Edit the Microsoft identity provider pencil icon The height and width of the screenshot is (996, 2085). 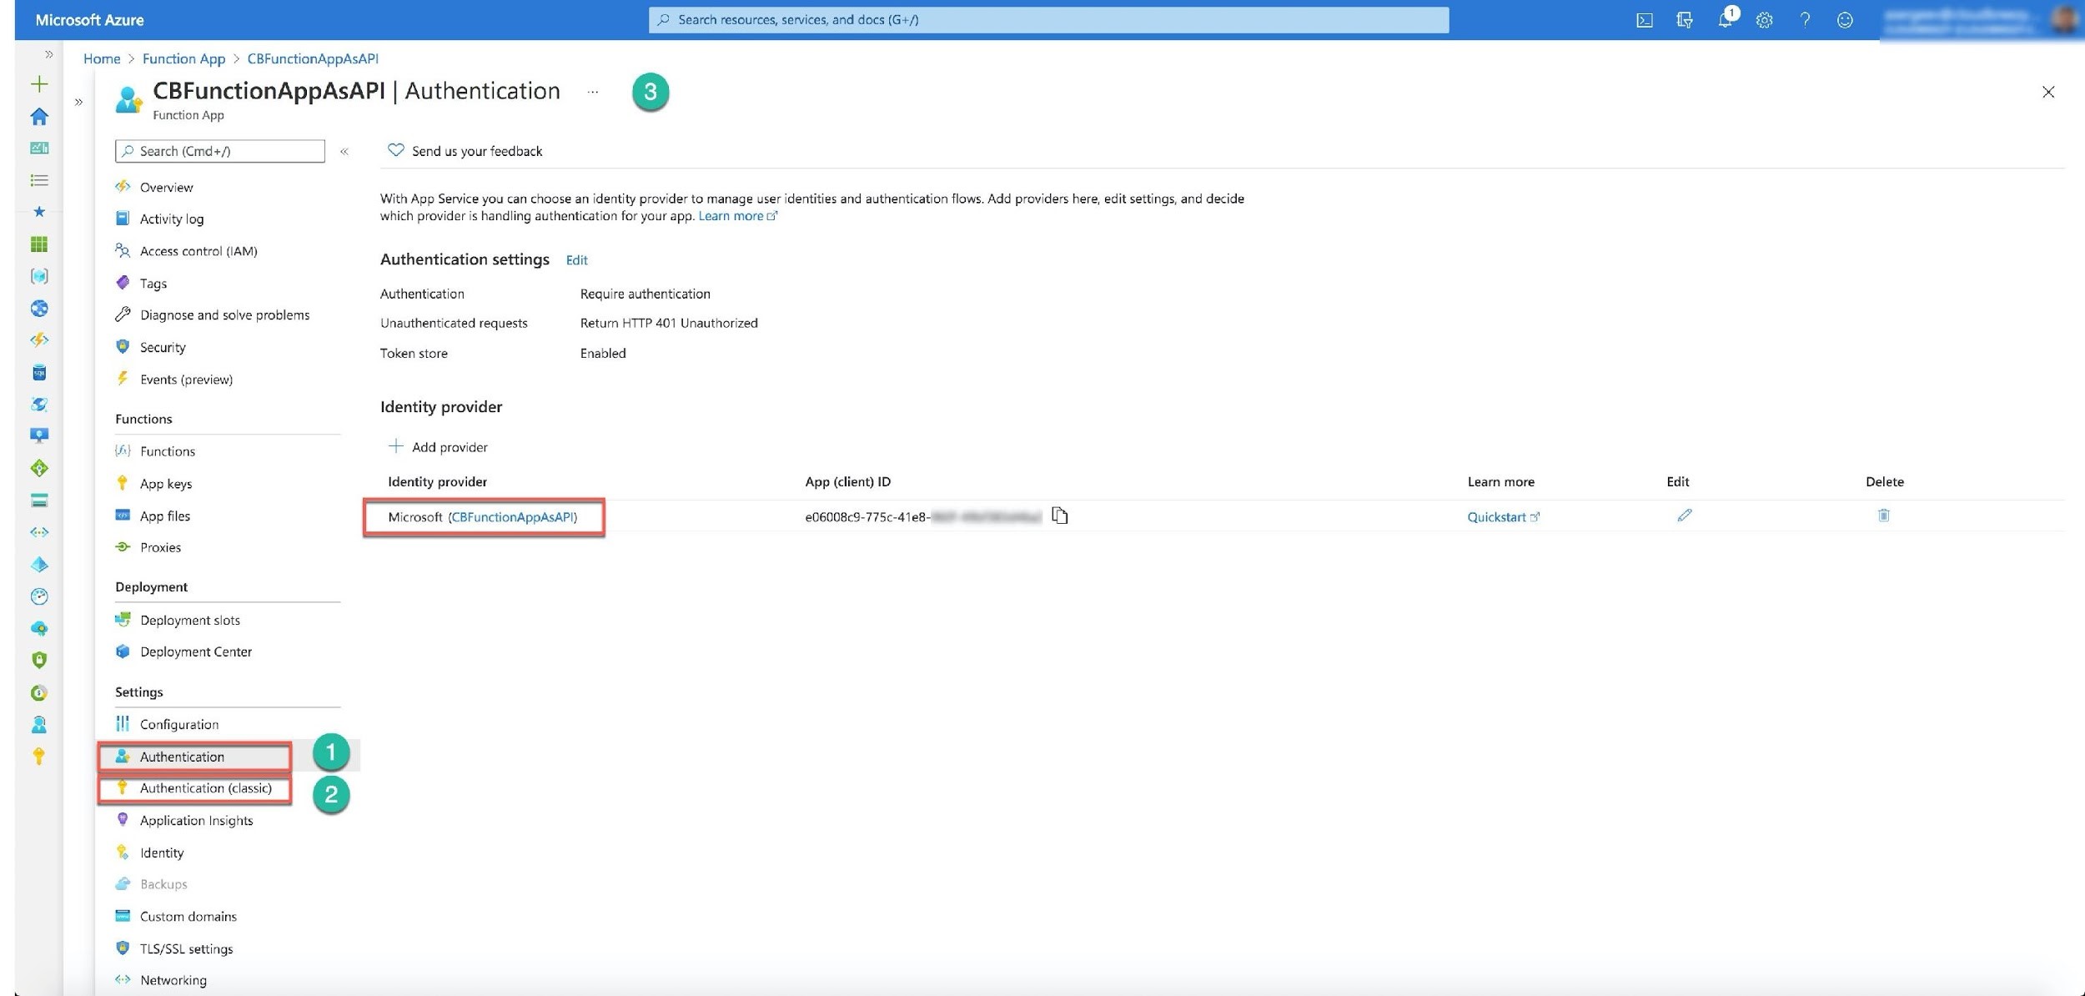click(x=1685, y=516)
